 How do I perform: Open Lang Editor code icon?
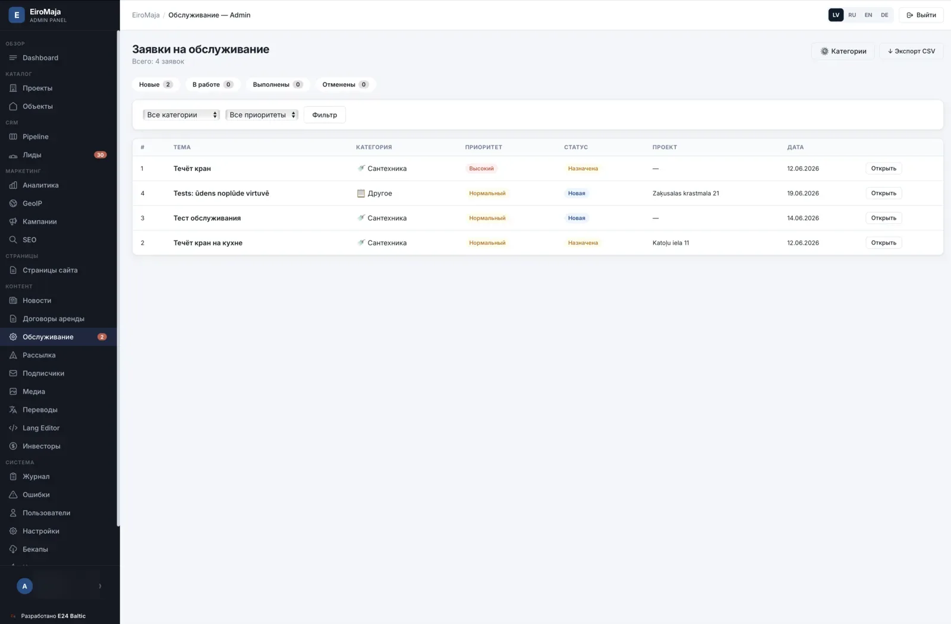pos(13,428)
